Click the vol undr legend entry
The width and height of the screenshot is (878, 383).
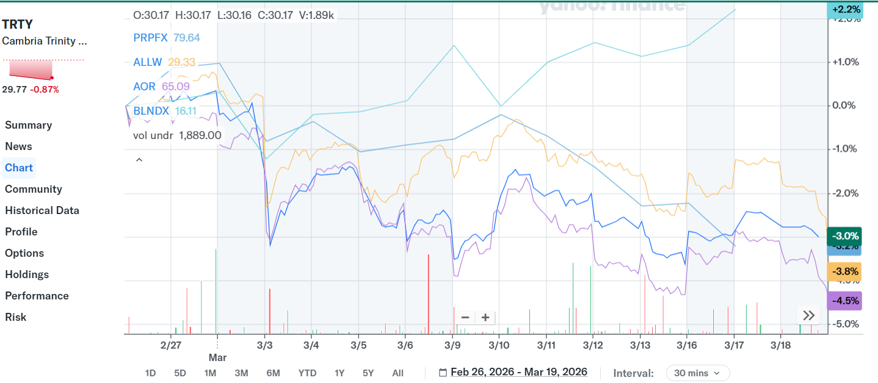(177, 135)
